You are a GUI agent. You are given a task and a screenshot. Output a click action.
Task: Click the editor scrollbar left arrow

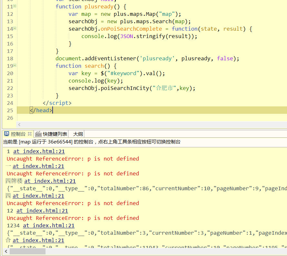pyautogui.click(x=19, y=124)
